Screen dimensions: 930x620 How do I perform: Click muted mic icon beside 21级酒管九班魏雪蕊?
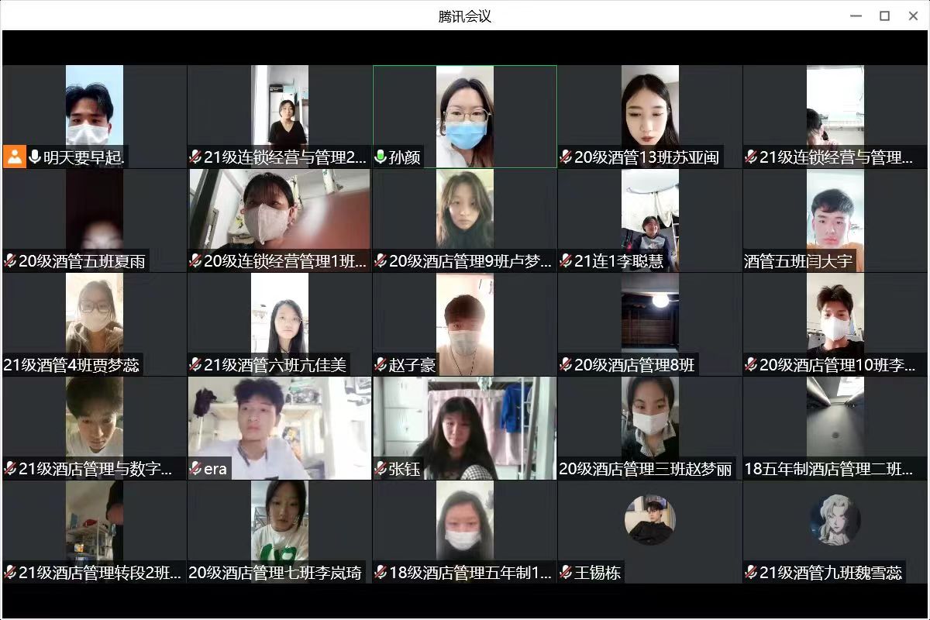click(751, 573)
